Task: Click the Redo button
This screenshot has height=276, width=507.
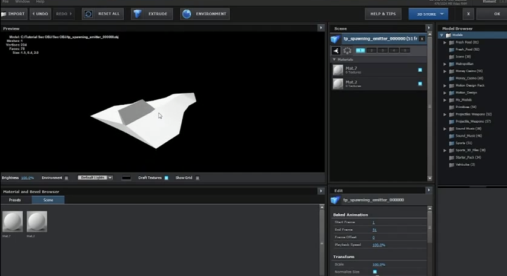Action: (64, 14)
